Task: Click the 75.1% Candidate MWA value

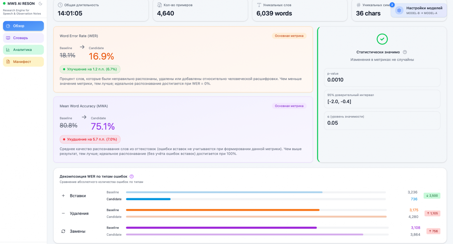Action: 103,126
